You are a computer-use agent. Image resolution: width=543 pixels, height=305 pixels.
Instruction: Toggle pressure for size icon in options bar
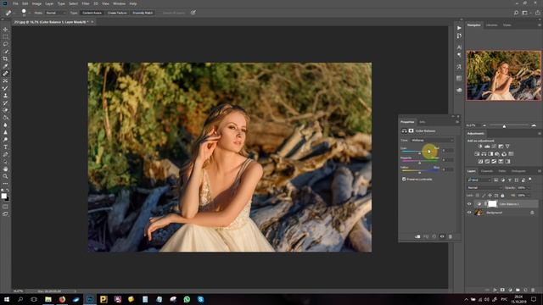(x=193, y=13)
